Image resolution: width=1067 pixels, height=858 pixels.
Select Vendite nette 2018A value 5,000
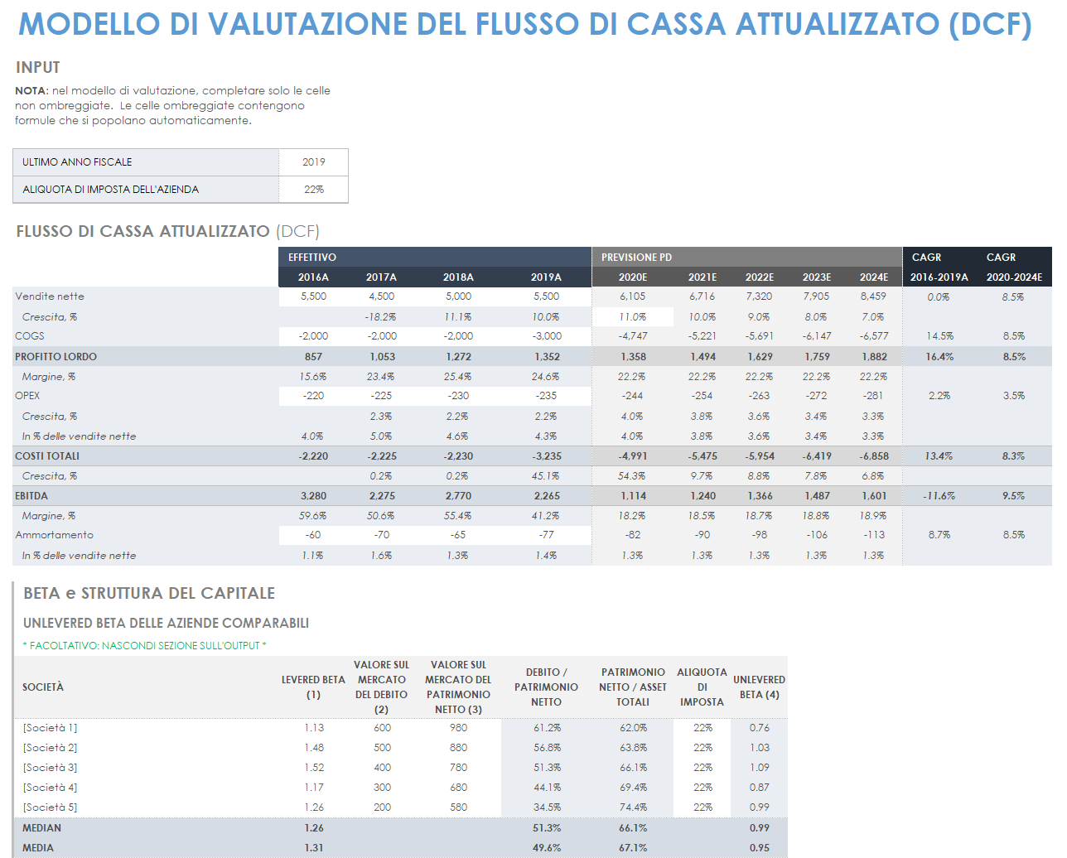458,296
